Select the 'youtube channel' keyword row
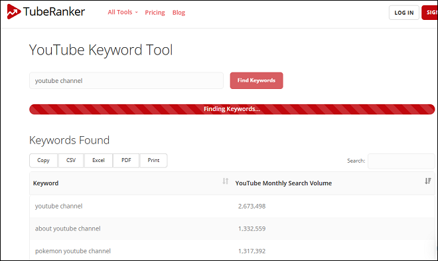This screenshot has width=438, height=261. 232,207
